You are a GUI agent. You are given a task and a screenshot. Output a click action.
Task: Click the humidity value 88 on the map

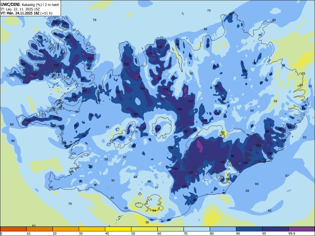click(x=205, y=29)
